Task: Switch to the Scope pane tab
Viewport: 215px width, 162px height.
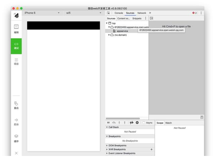Action: click(160, 123)
